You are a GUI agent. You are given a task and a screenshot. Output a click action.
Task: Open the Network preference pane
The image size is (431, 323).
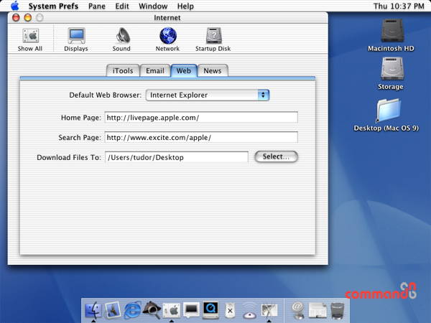click(x=167, y=40)
